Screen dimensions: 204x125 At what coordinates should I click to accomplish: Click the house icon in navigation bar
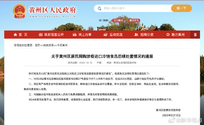coord(15,35)
